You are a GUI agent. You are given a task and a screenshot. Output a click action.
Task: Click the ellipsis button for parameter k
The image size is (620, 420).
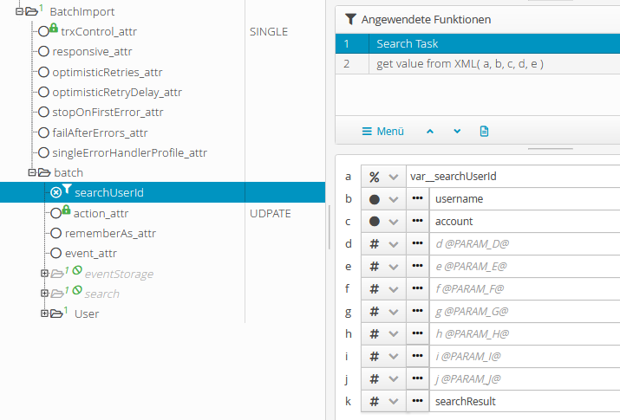[417, 402]
